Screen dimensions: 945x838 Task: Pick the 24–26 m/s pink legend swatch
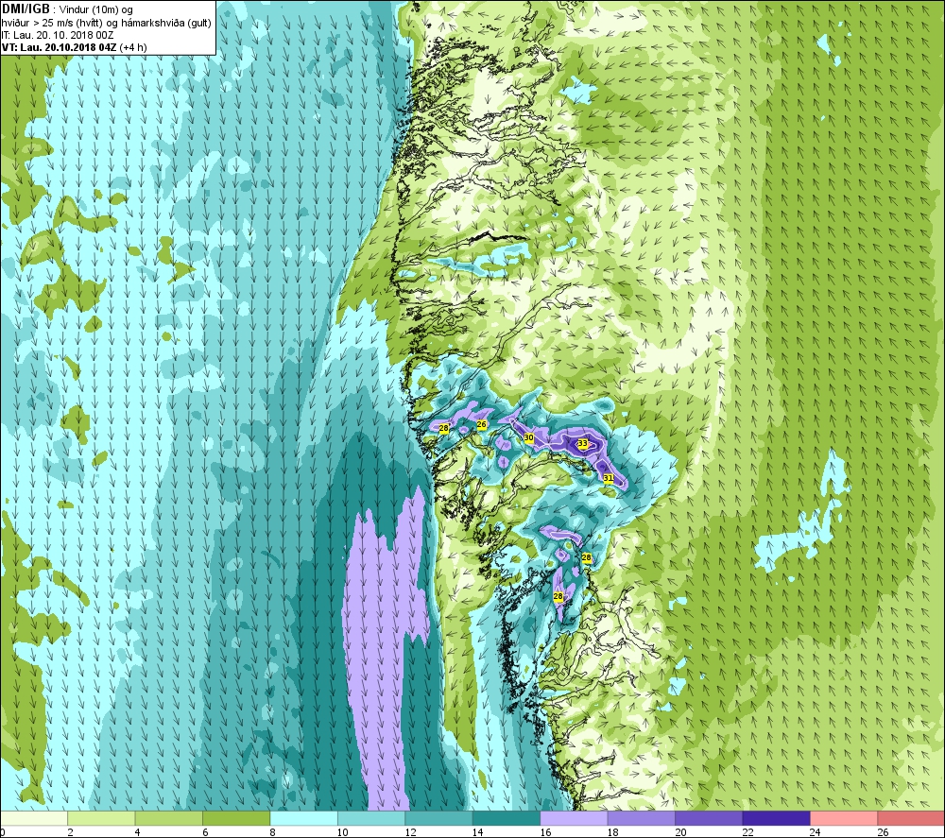point(844,817)
